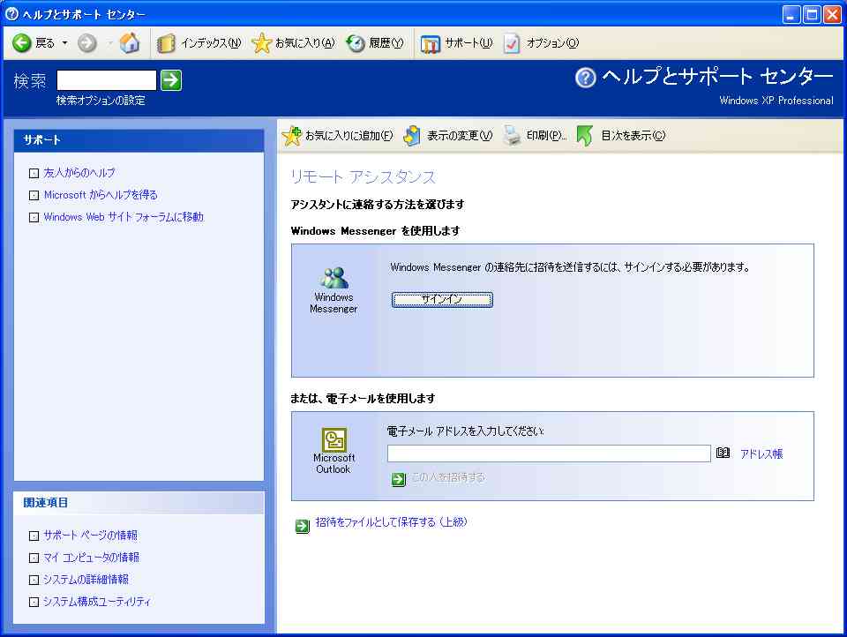847x637 pixels.
Task: Click bullet box beside 友人からのヘルプ
Action: pyautogui.click(x=34, y=174)
